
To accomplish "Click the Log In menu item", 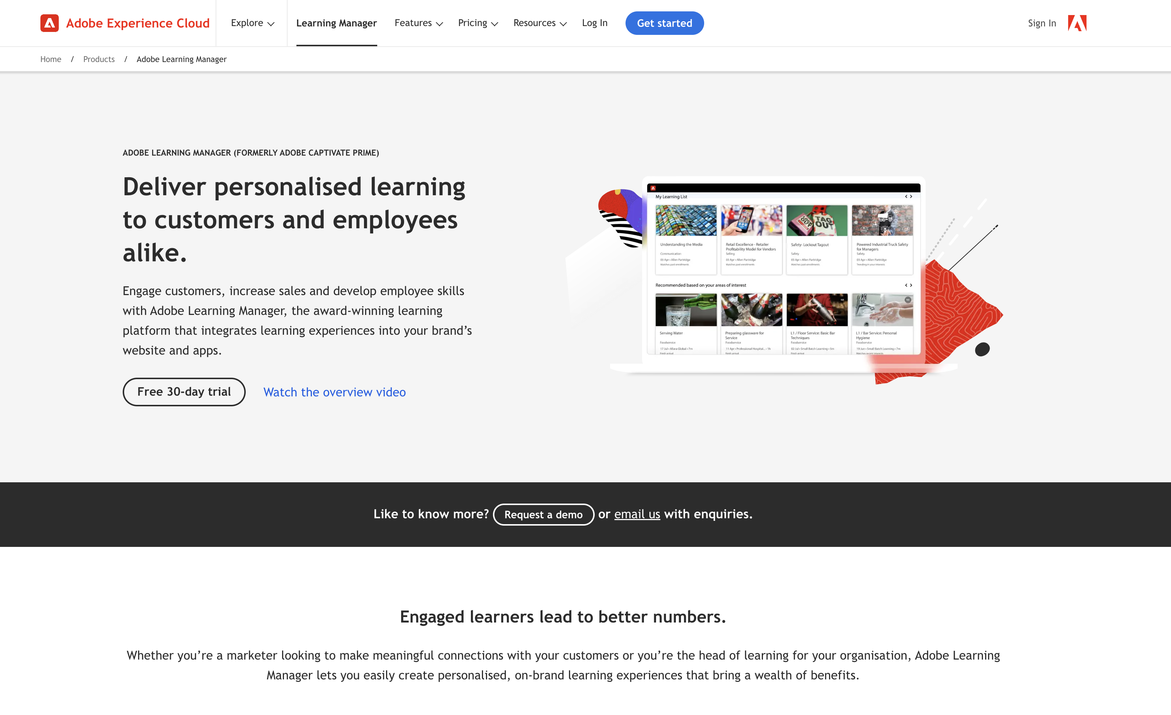I will click(x=595, y=23).
